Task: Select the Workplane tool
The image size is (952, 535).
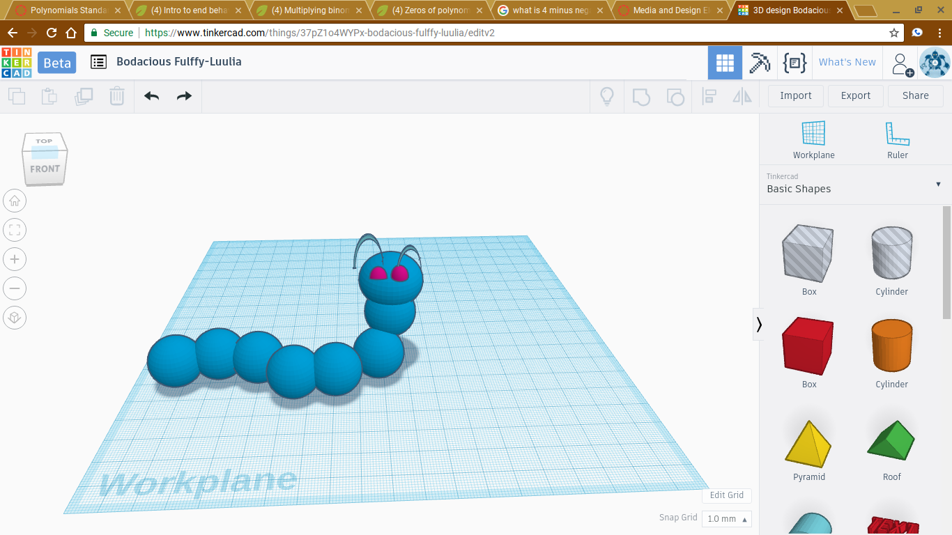Action: tap(813, 139)
